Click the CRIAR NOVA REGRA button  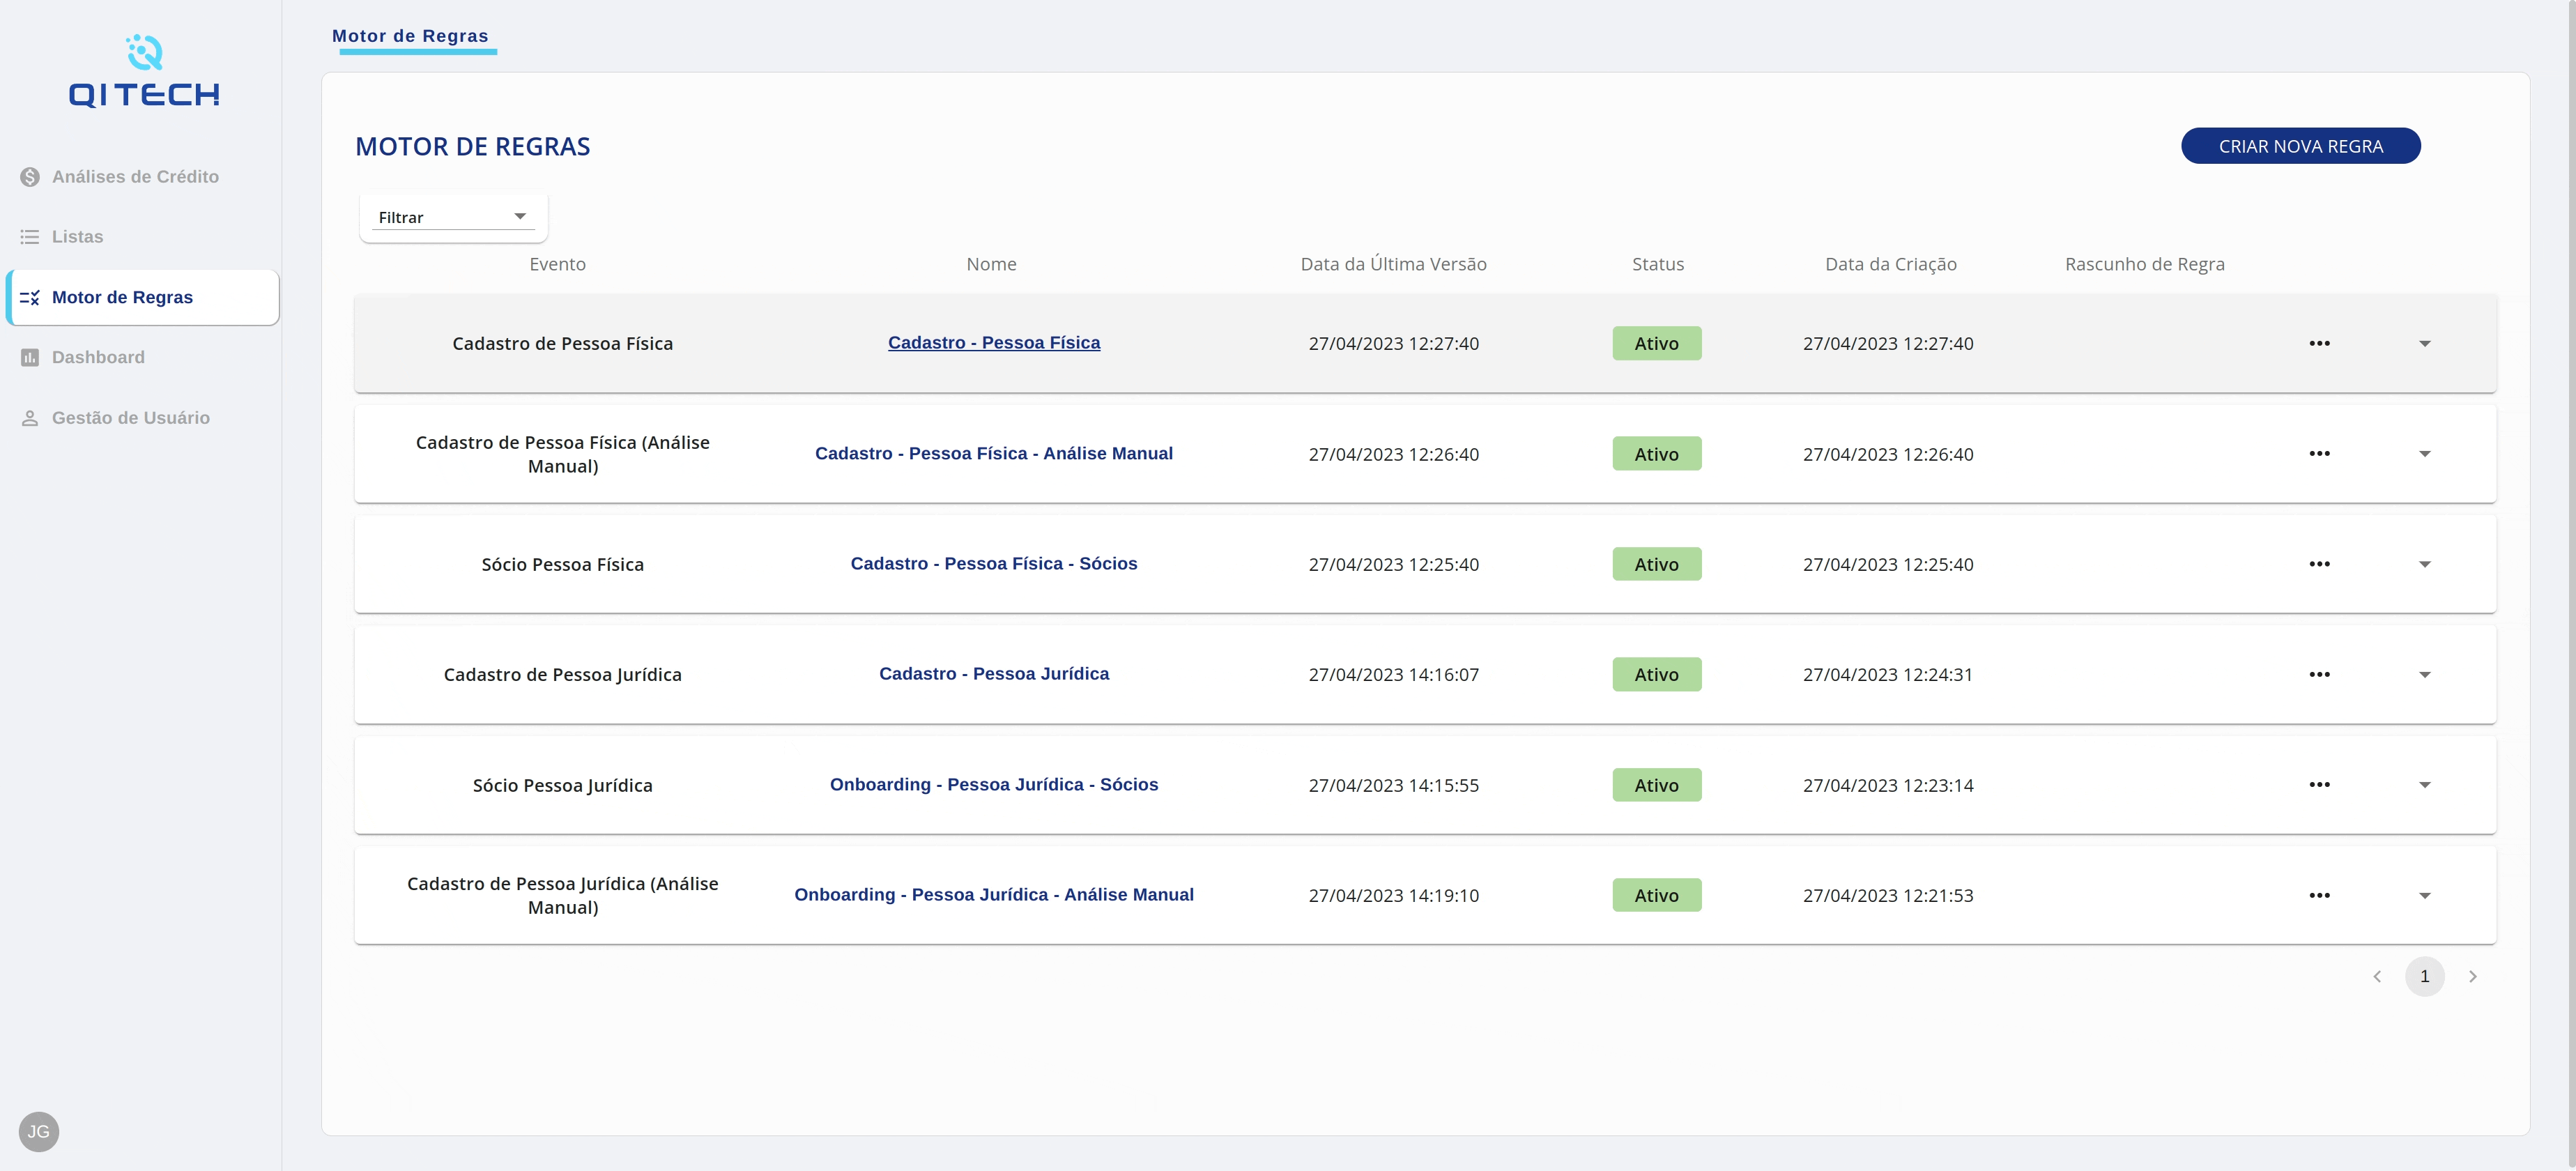(x=2300, y=146)
